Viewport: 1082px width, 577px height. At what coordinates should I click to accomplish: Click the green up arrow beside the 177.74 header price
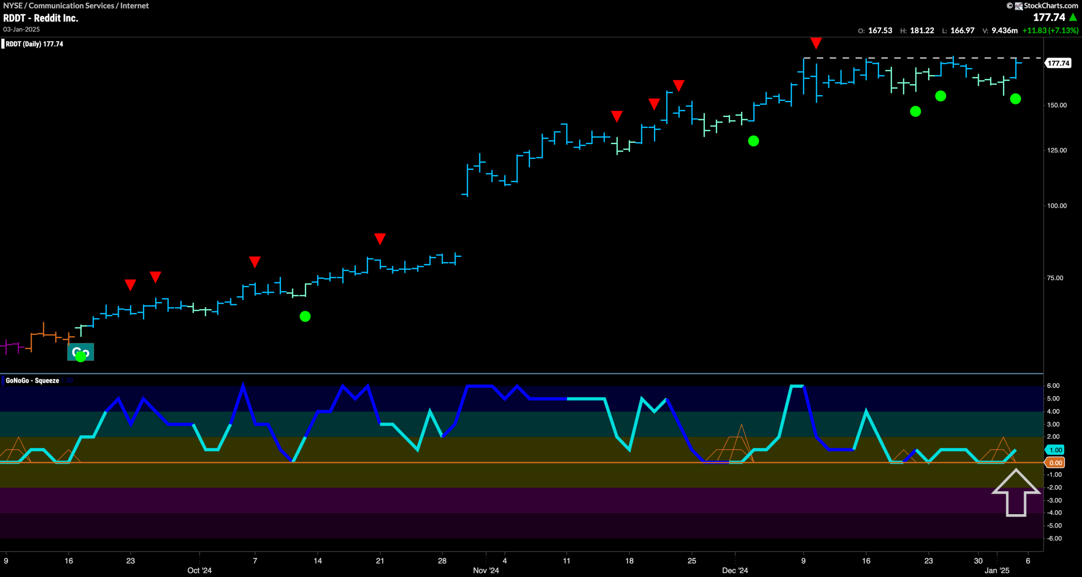tap(1073, 17)
